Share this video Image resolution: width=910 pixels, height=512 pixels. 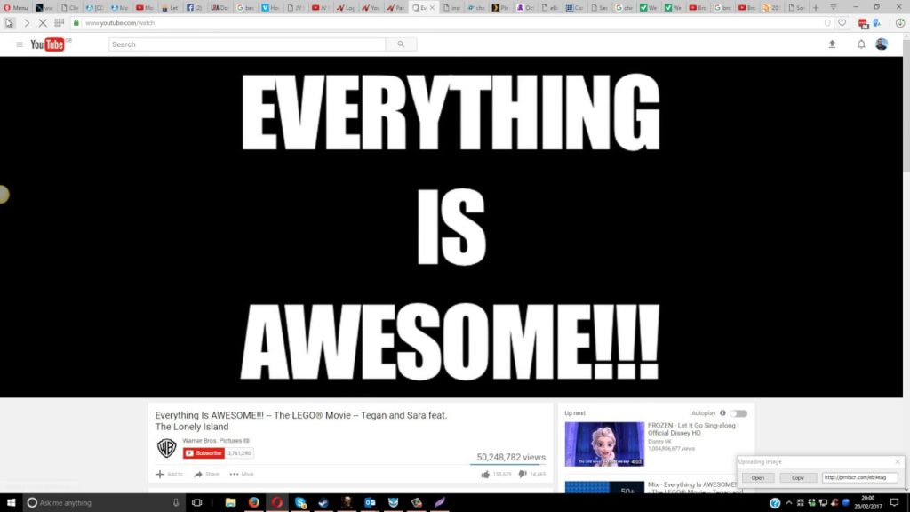[206, 475]
